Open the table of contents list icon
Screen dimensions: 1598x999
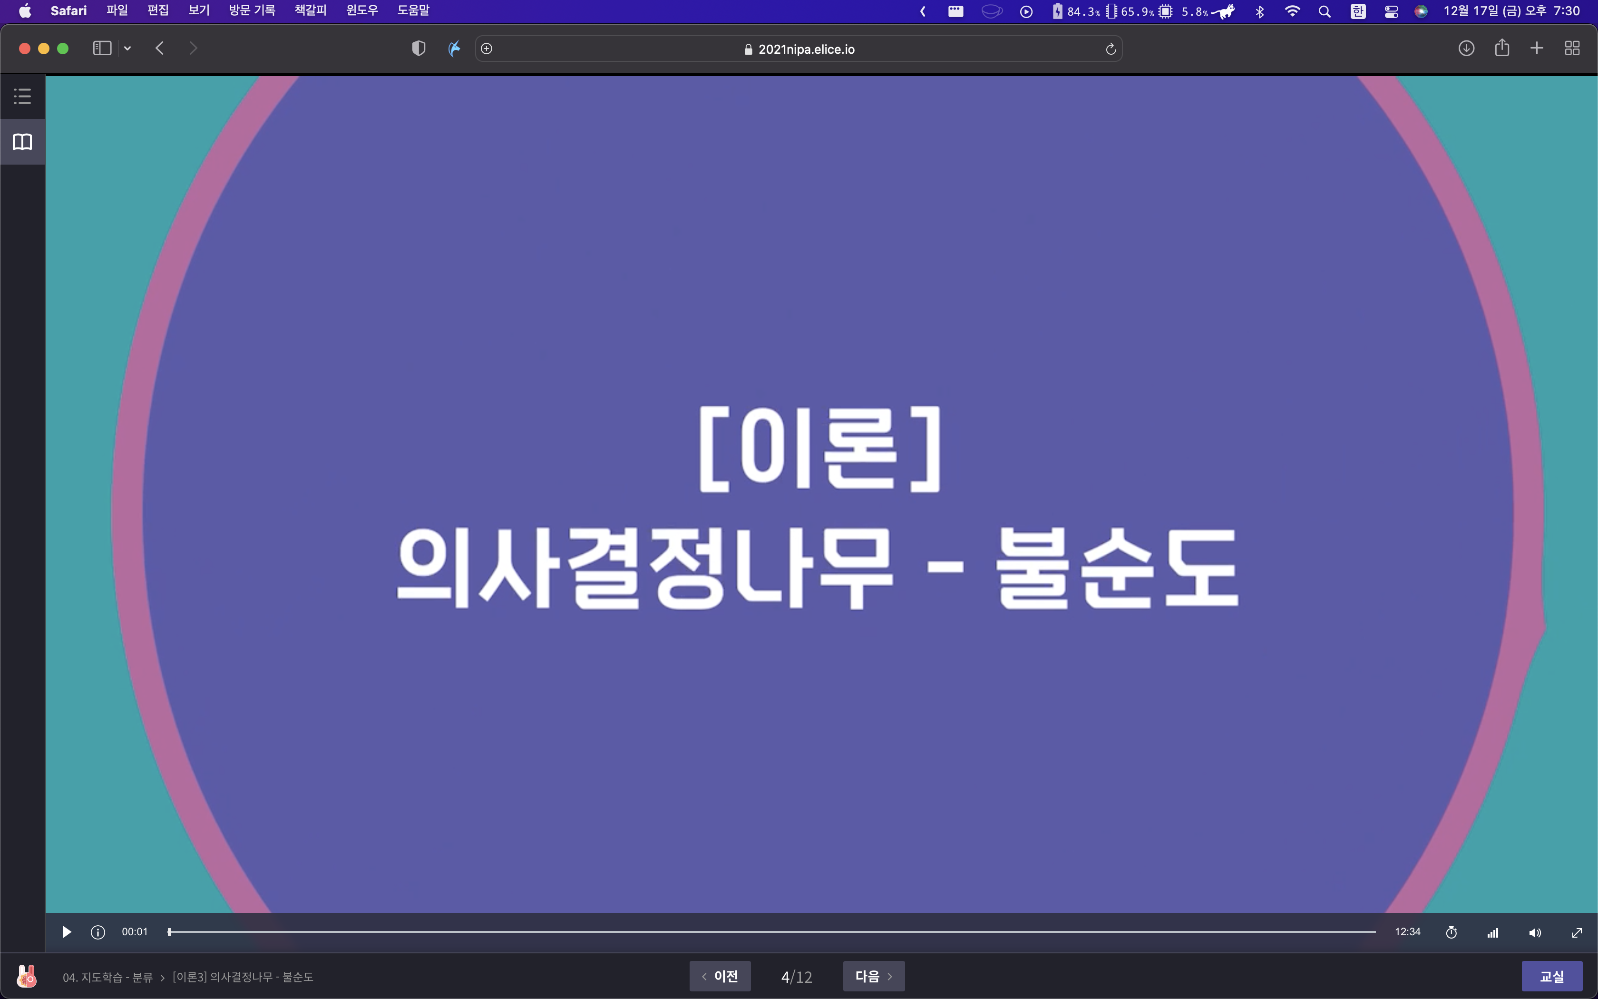click(x=22, y=97)
